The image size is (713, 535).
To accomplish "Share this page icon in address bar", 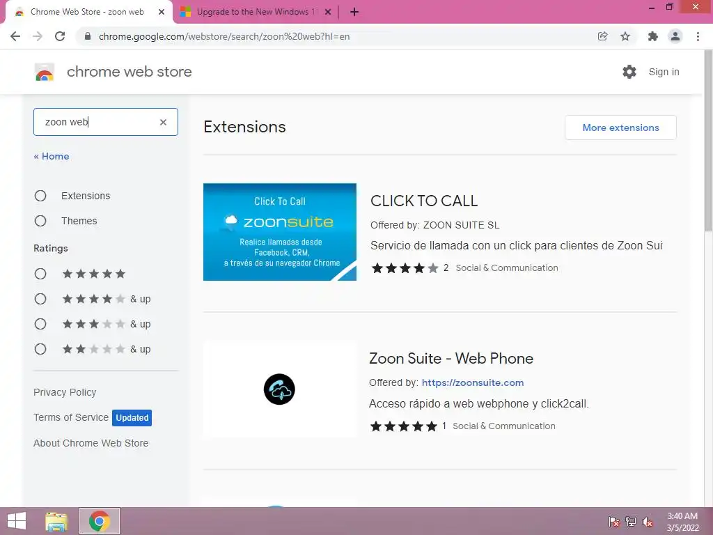I will [x=602, y=36].
